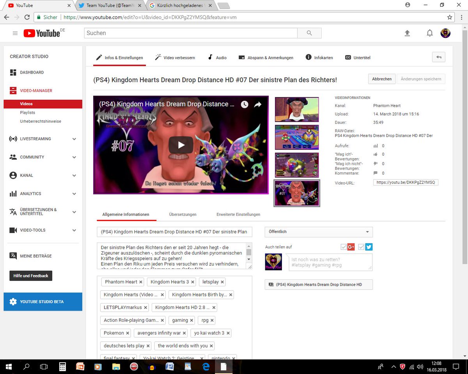Click the upload video arrow icon
The image size is (468, 374).
click(407, 34)
